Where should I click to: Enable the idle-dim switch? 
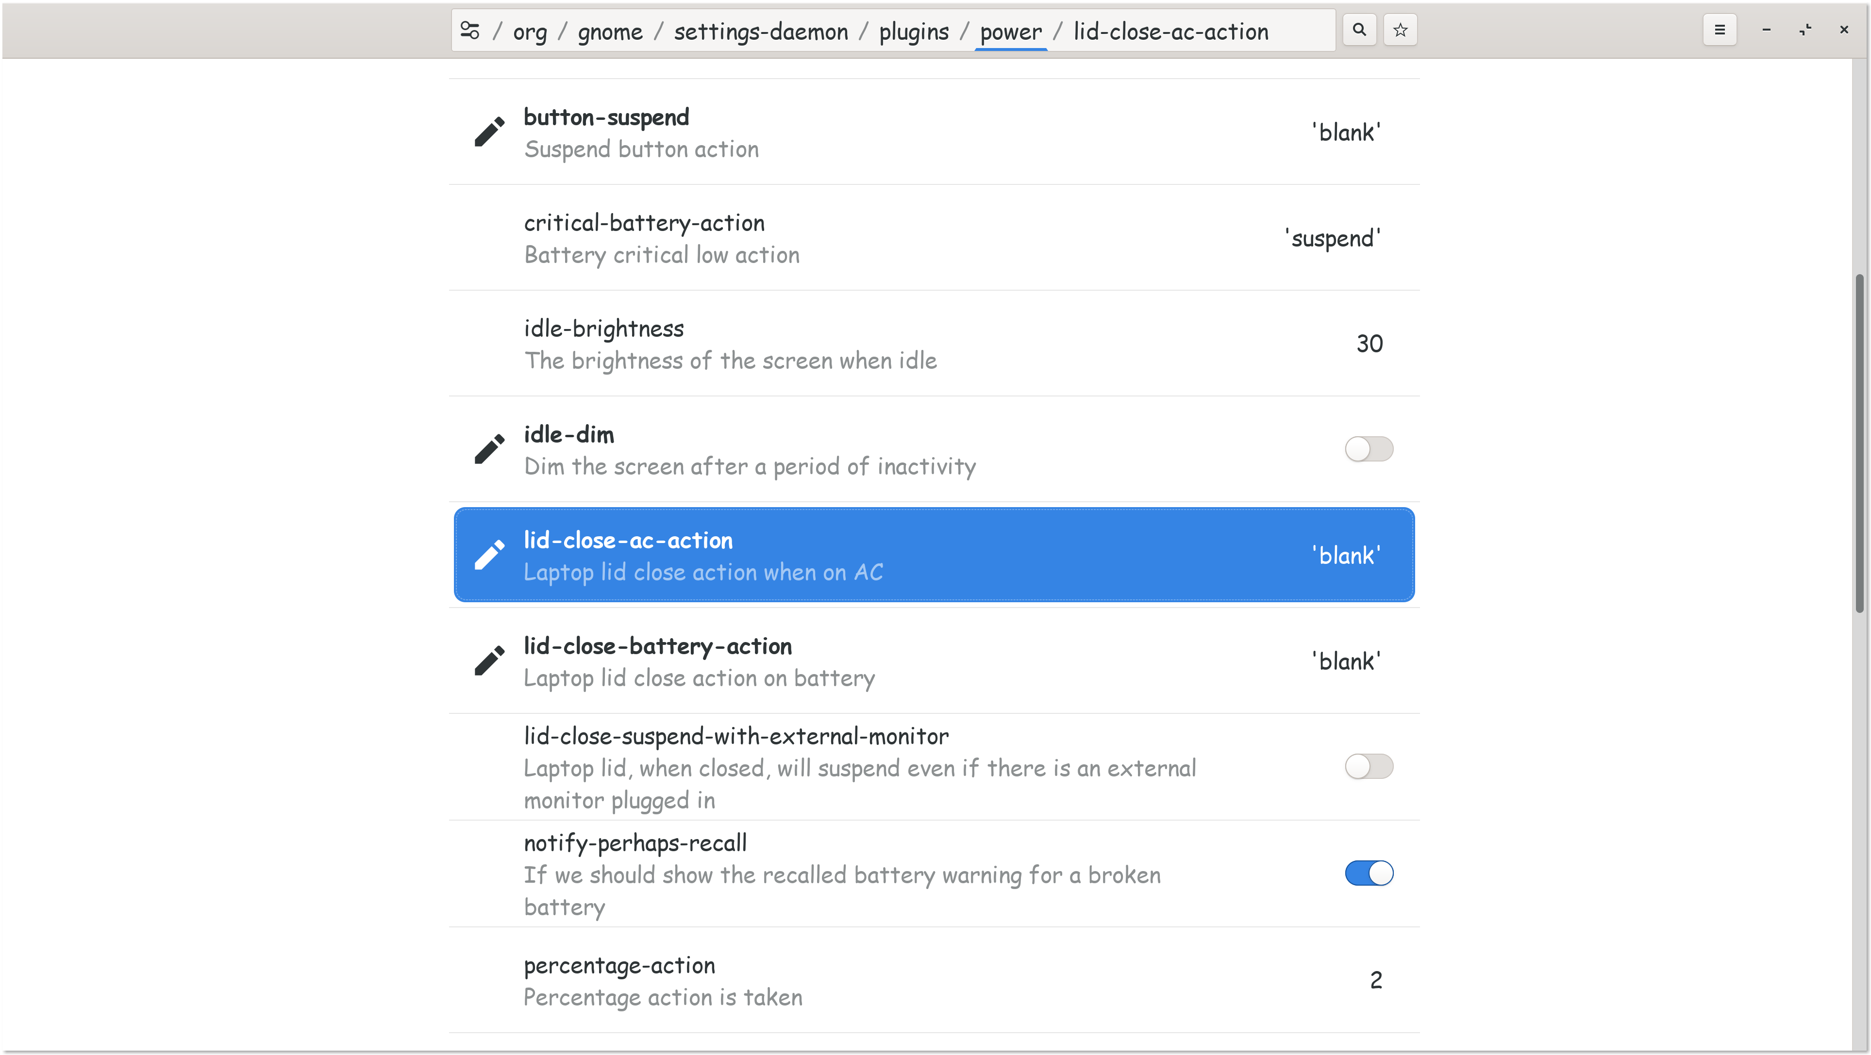tap(1369, 449)
